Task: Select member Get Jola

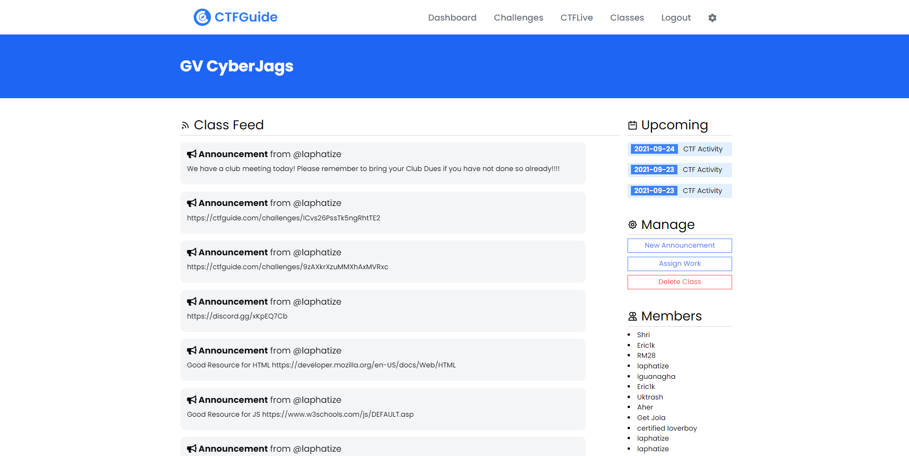Action: pos(651,418)
